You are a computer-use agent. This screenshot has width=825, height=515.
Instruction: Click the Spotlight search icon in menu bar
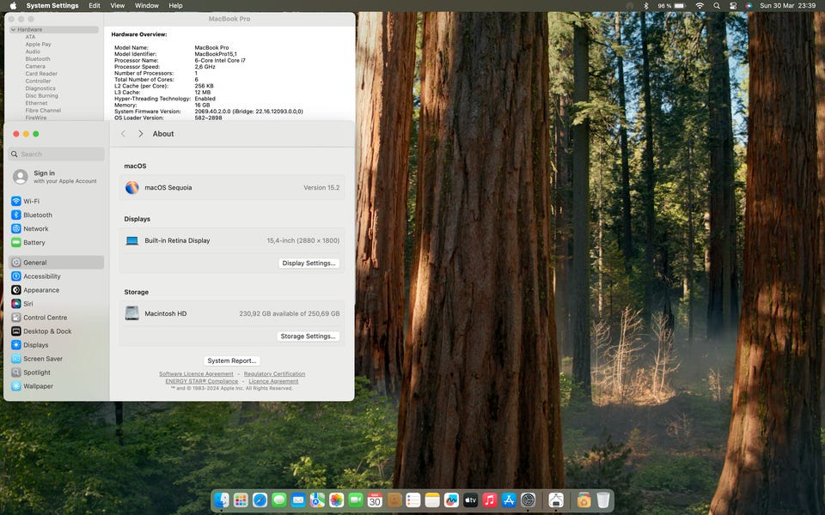(717, 6)
